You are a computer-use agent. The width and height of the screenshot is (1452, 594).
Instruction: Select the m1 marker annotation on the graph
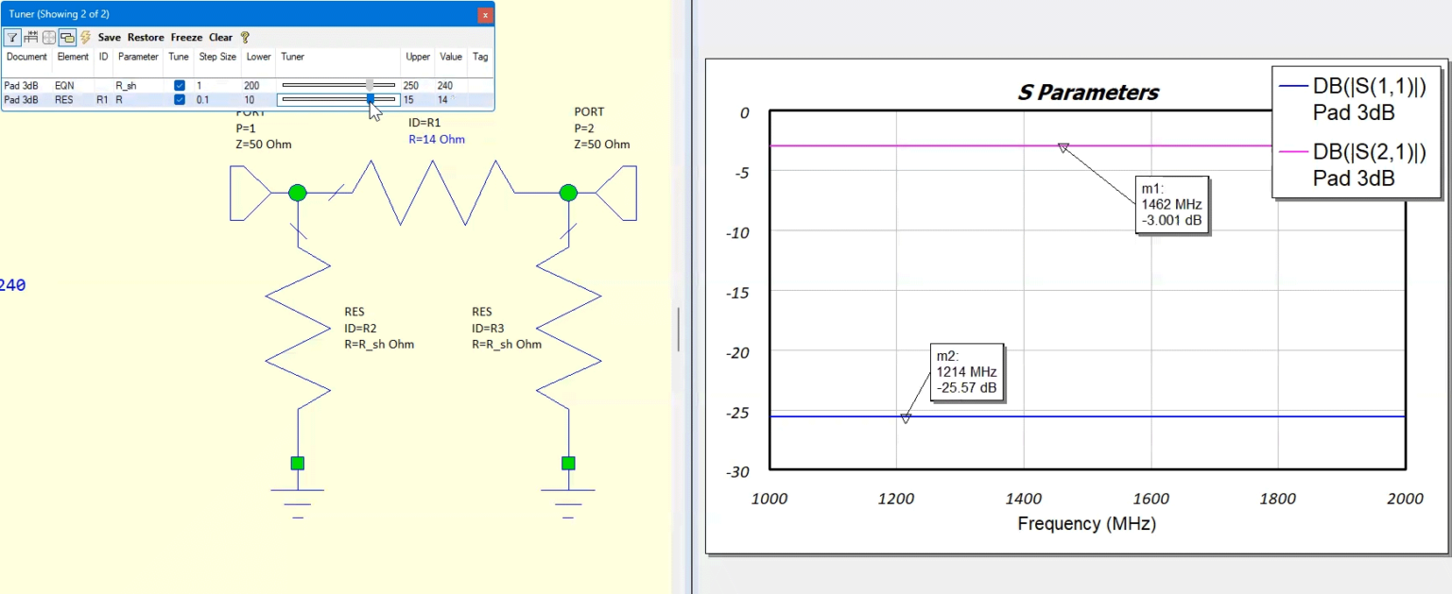point(1171,204)
